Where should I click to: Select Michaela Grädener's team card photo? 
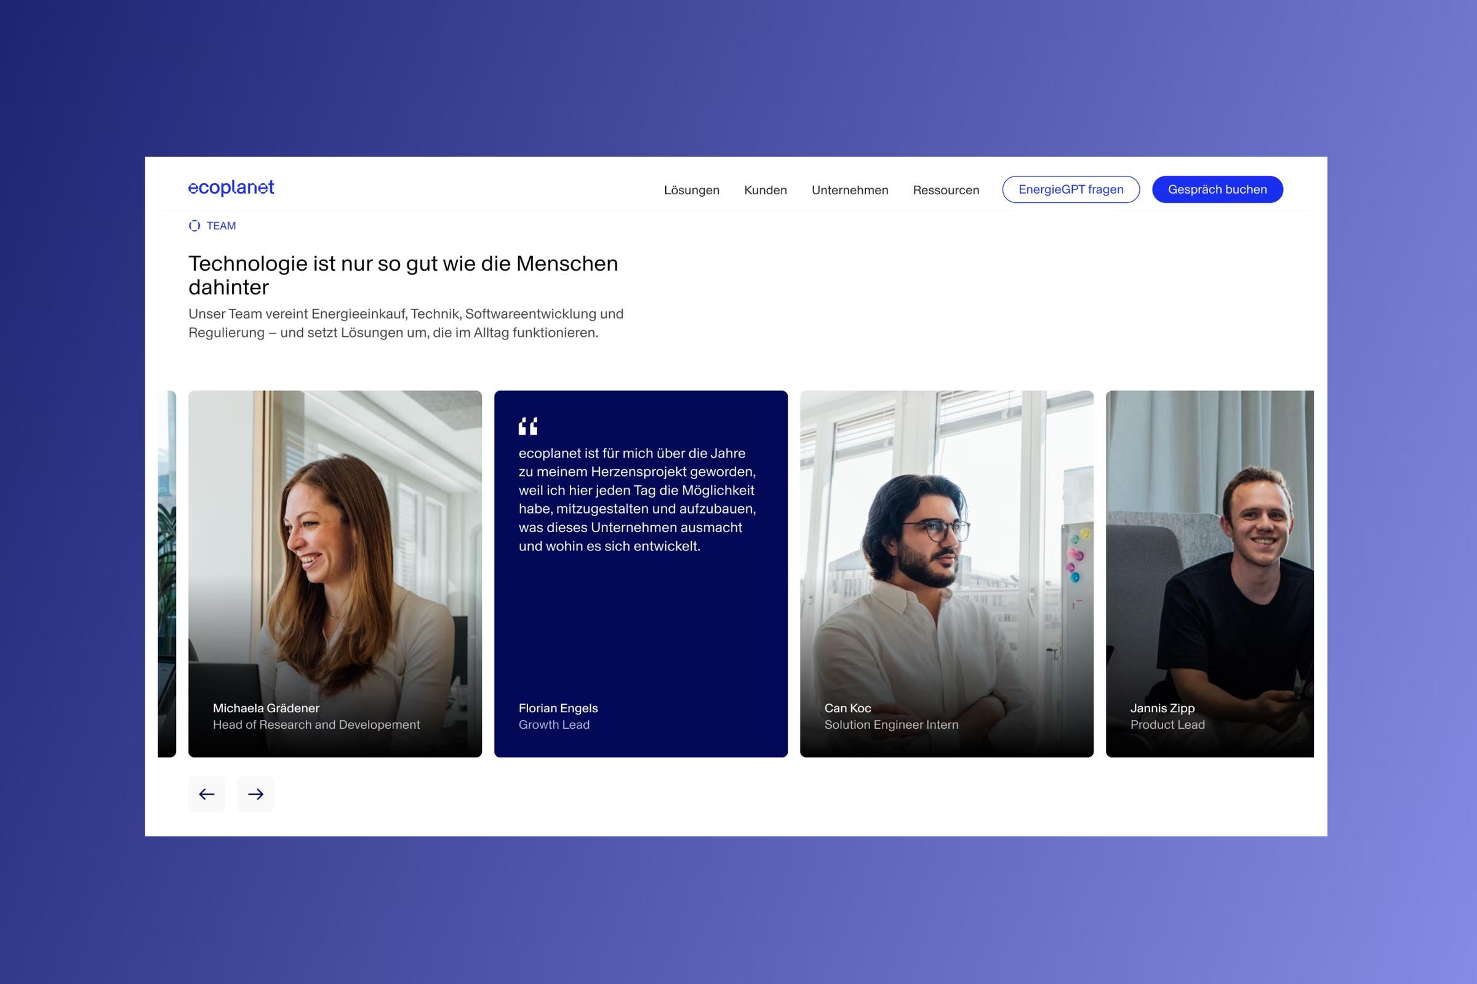[335, 574]
